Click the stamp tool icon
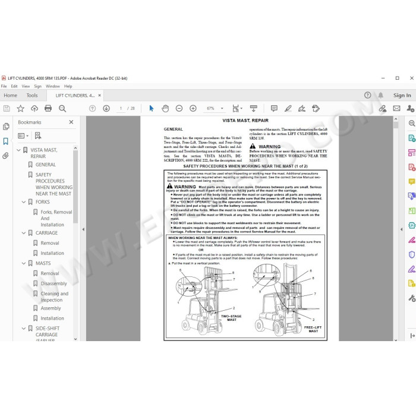 [x=316, y=108]
